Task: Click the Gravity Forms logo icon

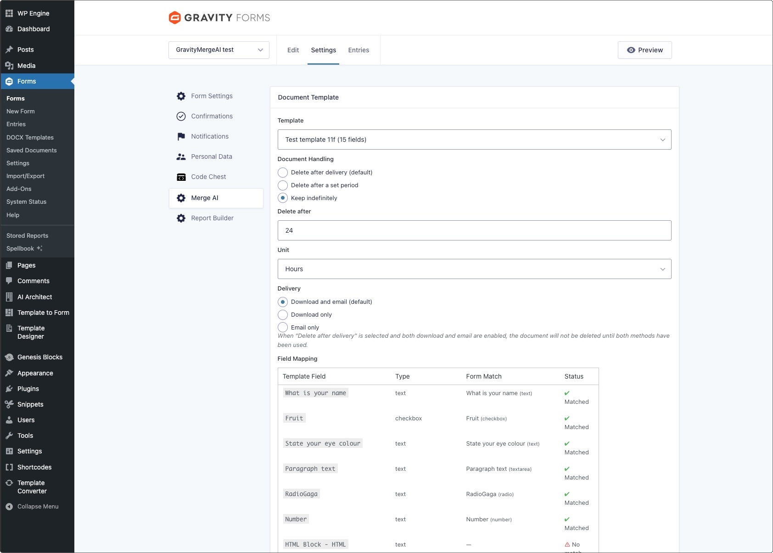Action: click(175, 17)
